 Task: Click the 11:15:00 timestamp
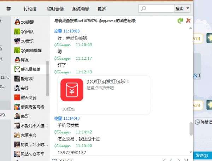click(x=84, y=146)
